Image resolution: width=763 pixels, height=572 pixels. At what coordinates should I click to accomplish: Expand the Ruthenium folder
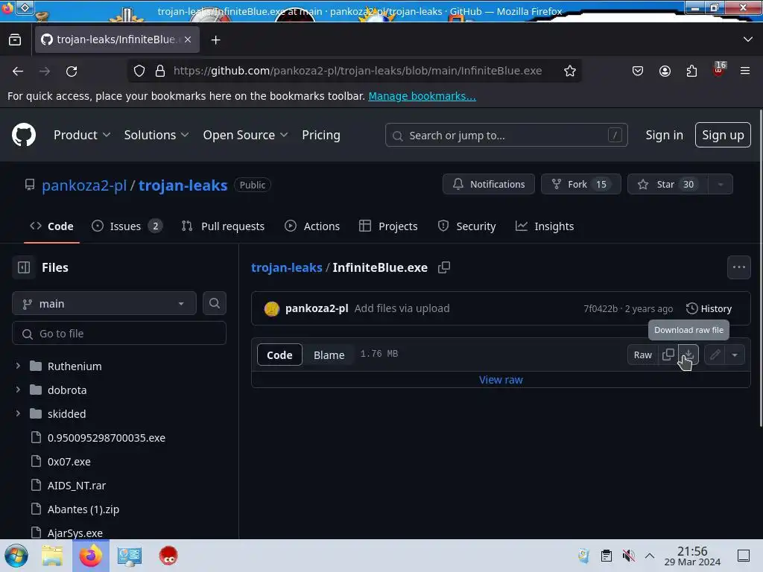[x=18, y=365]
